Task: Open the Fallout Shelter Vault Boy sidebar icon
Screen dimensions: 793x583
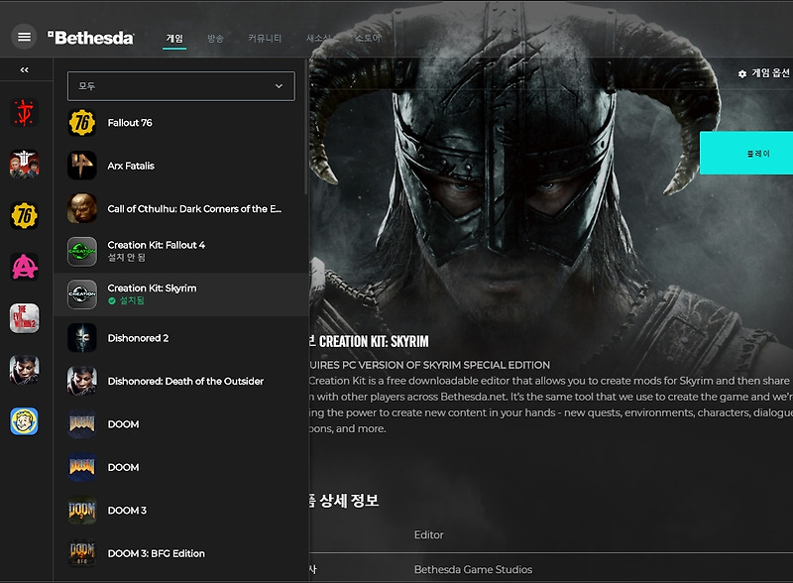Action: coord(24,421)
